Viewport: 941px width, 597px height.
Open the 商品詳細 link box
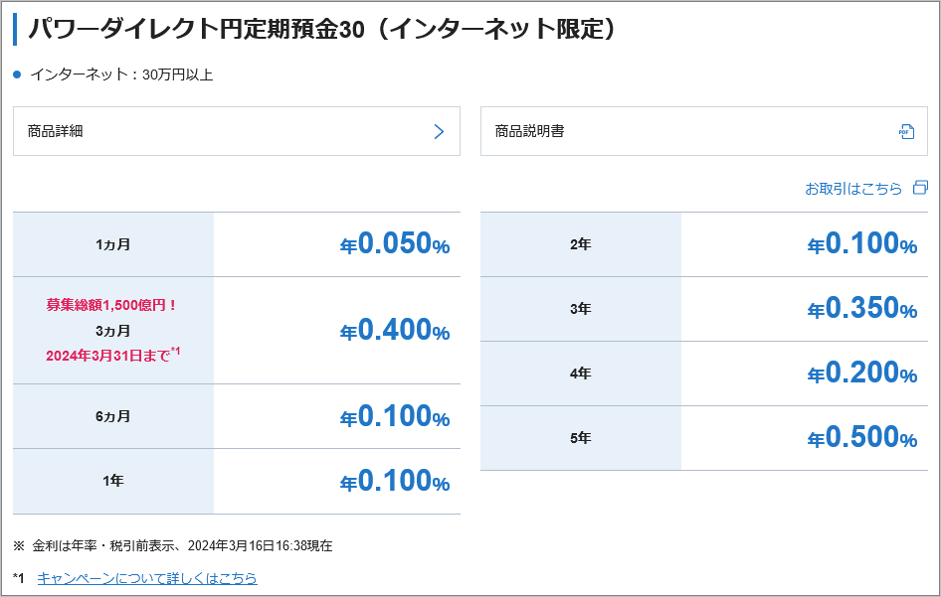(237, 131)
